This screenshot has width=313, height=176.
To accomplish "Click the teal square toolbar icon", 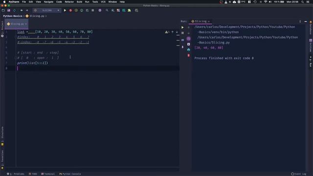I will pos(124,10).
